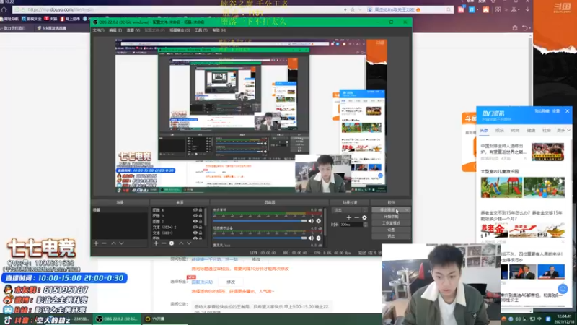Add a new source with the plus icon in Sources panel

point(156,243)
